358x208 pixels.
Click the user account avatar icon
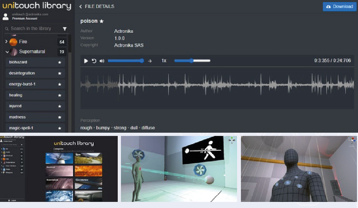tap(5, 17)
